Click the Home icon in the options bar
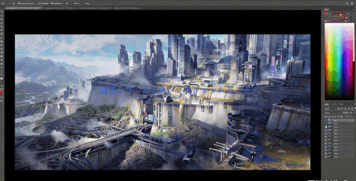The height and width of the screenshot is (181, 356). point(3,4)
